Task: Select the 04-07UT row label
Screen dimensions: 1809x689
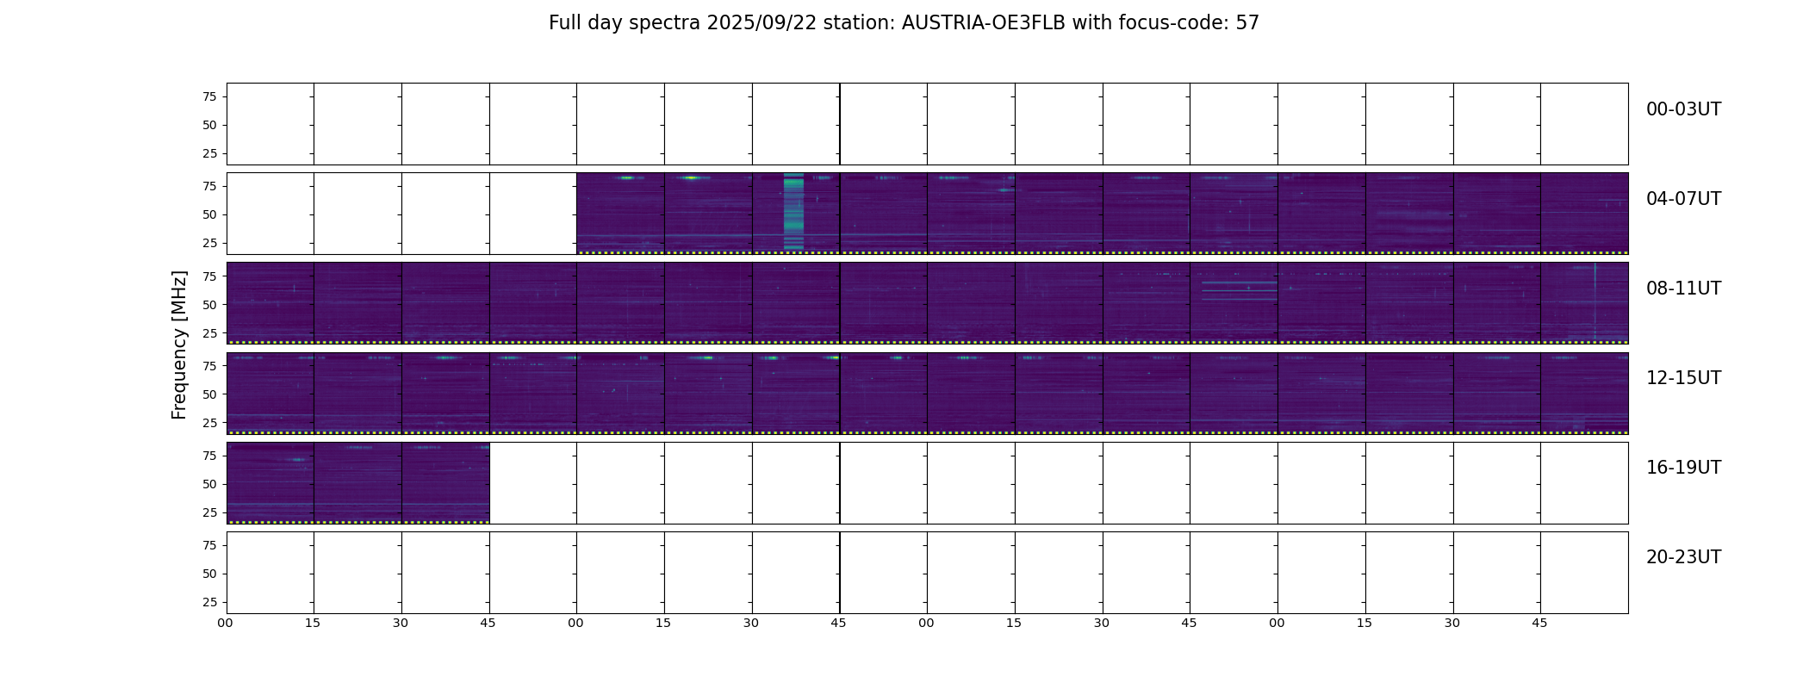Action: (x=1683, y=199)
